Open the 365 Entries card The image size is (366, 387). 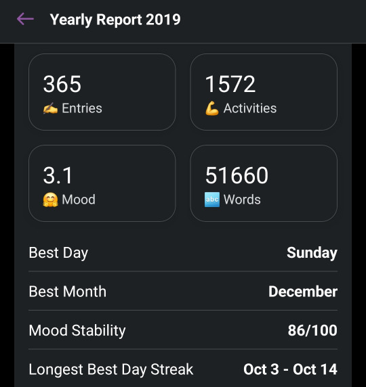click(x=102, y=92)
